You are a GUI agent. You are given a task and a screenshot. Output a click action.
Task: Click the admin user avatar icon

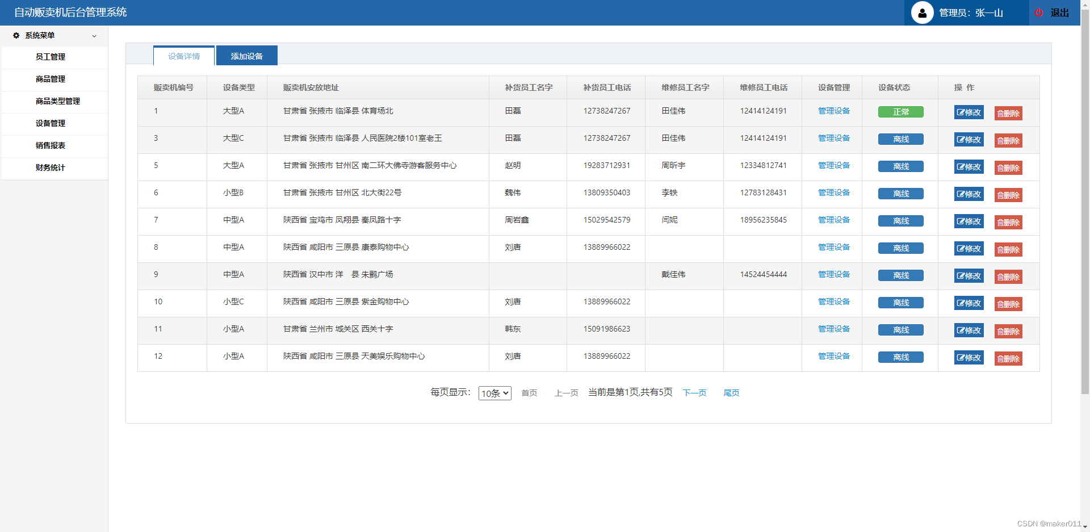coord(922,12)
